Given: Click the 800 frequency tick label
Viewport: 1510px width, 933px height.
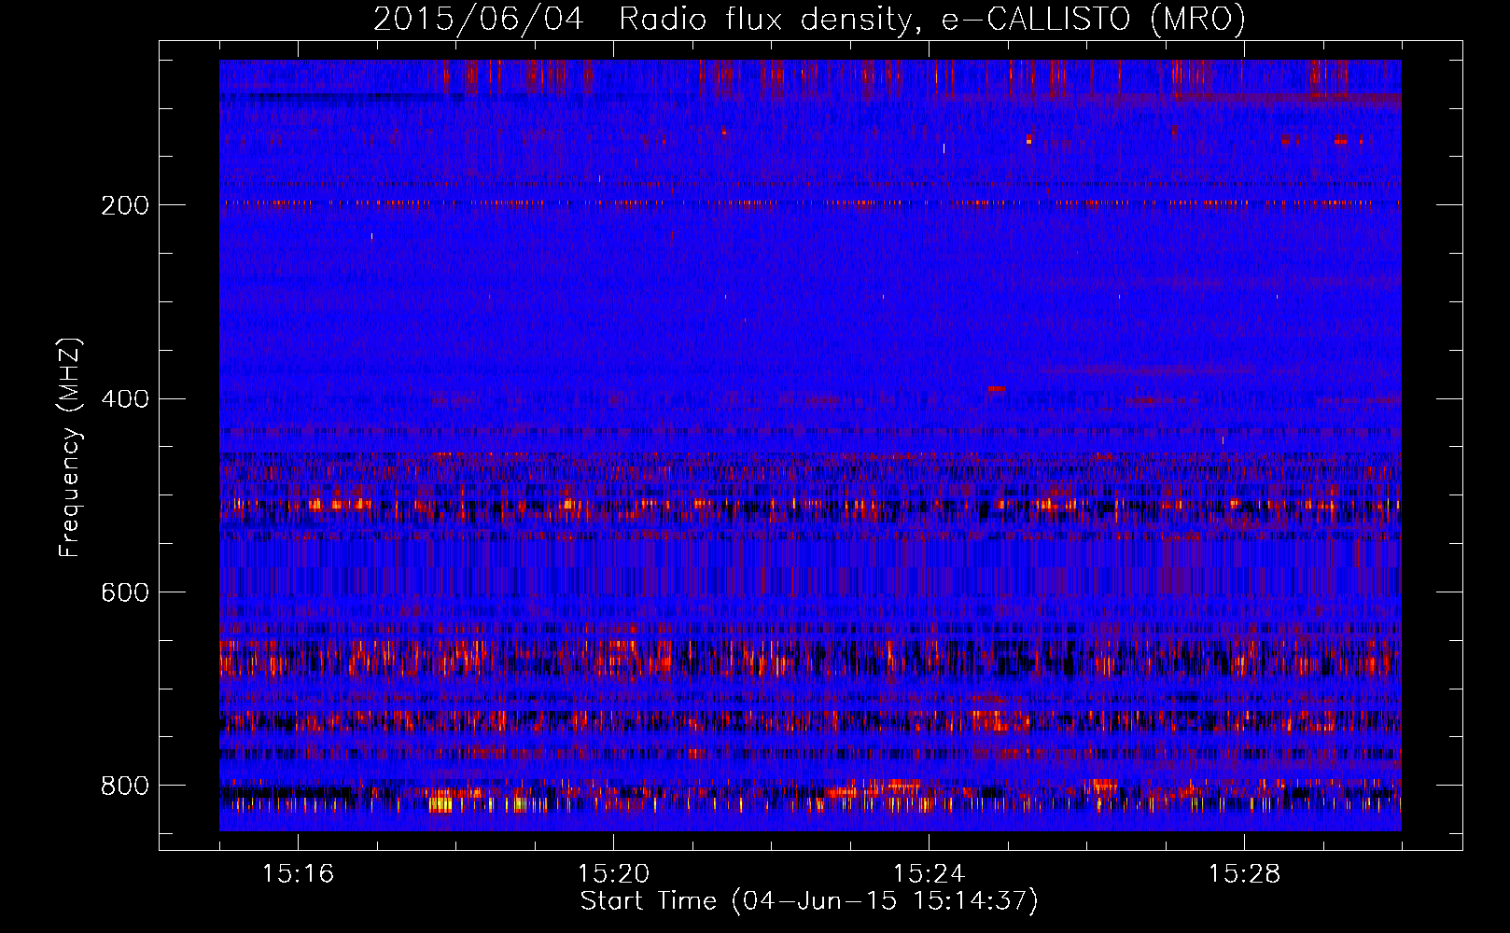Looking at the screenshot, I should pos(125,786).
